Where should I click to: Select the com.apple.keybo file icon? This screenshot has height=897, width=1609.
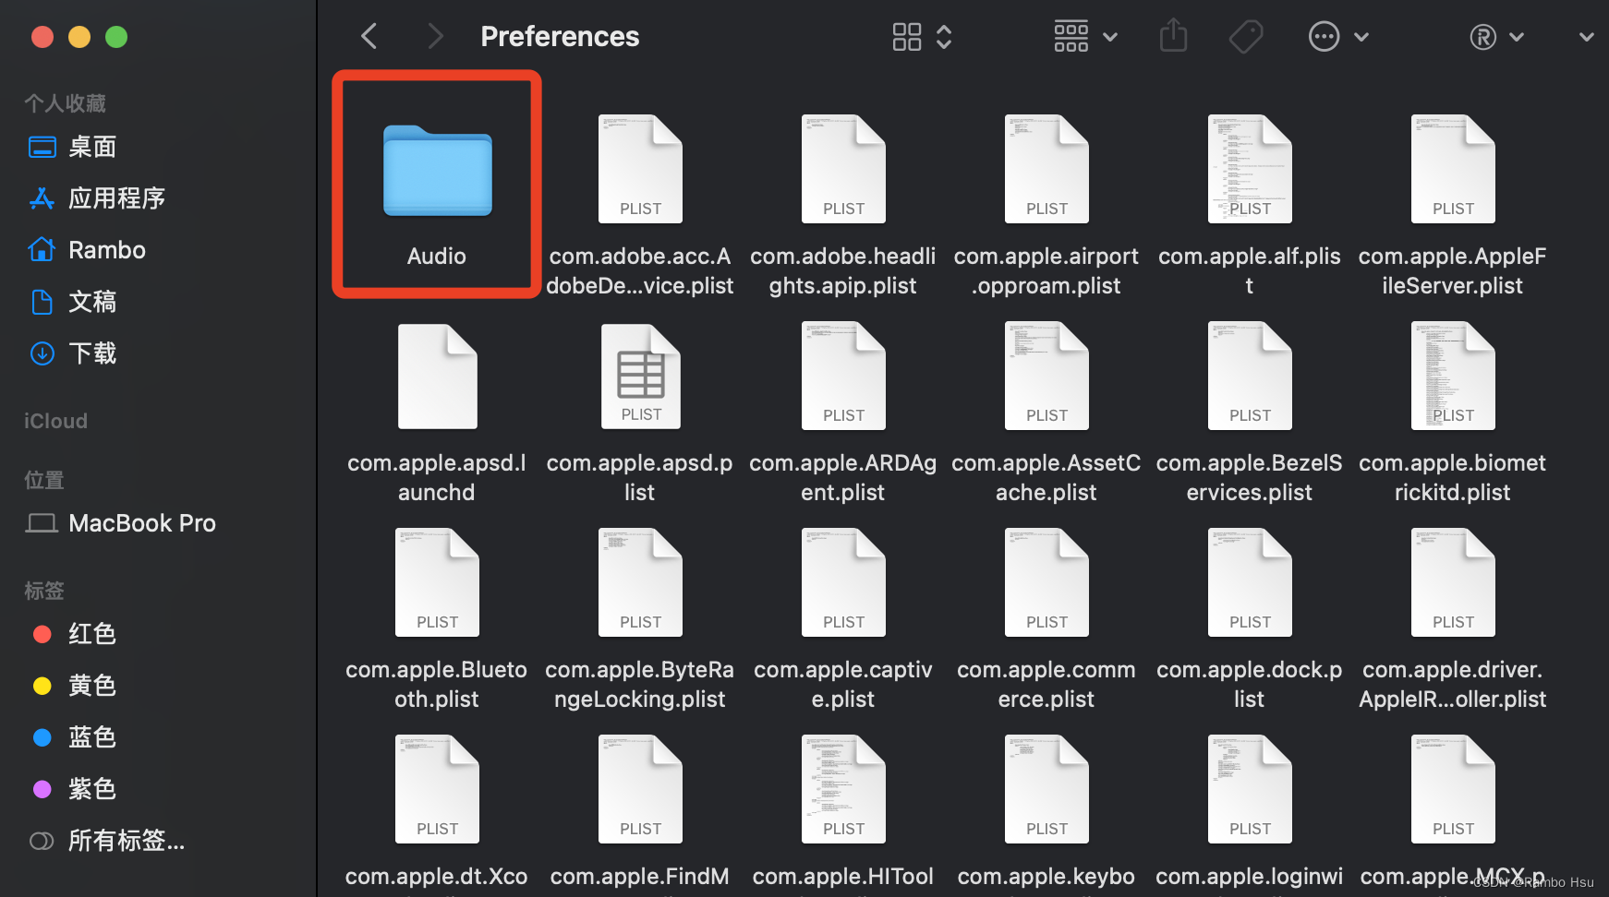click(1046, 789)
